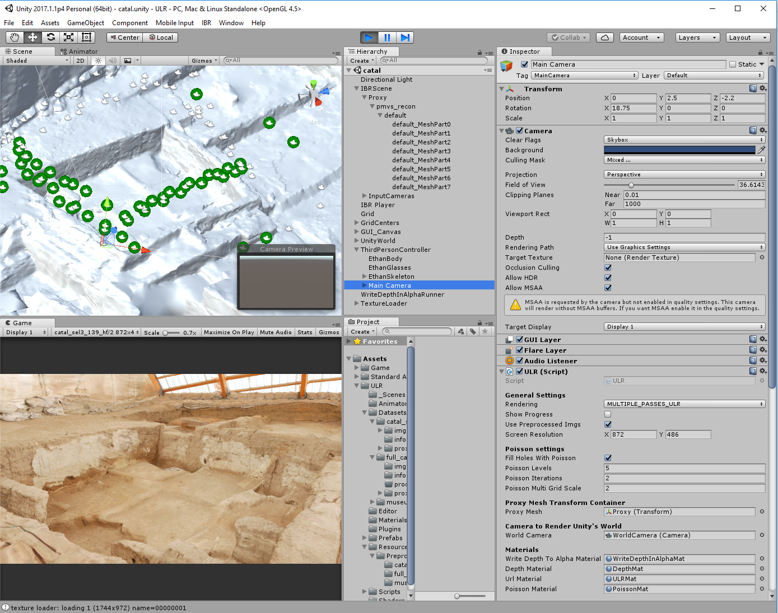Open the Shaded draw mode dropdown
This screenshot has width=778, height=613.
[36, 60]
